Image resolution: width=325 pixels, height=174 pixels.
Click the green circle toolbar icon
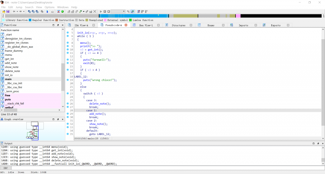click(x=63, y=11)
